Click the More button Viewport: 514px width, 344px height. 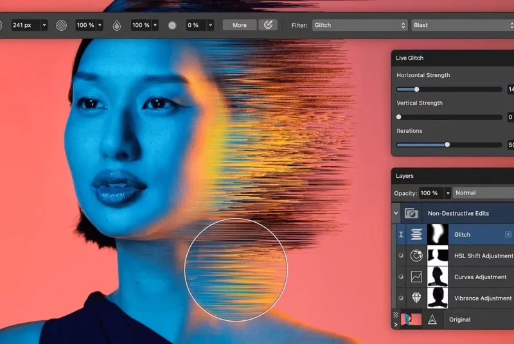pos(240,25)
